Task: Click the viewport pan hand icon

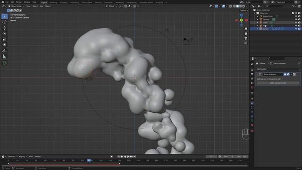Action: [x=246, y=34]
